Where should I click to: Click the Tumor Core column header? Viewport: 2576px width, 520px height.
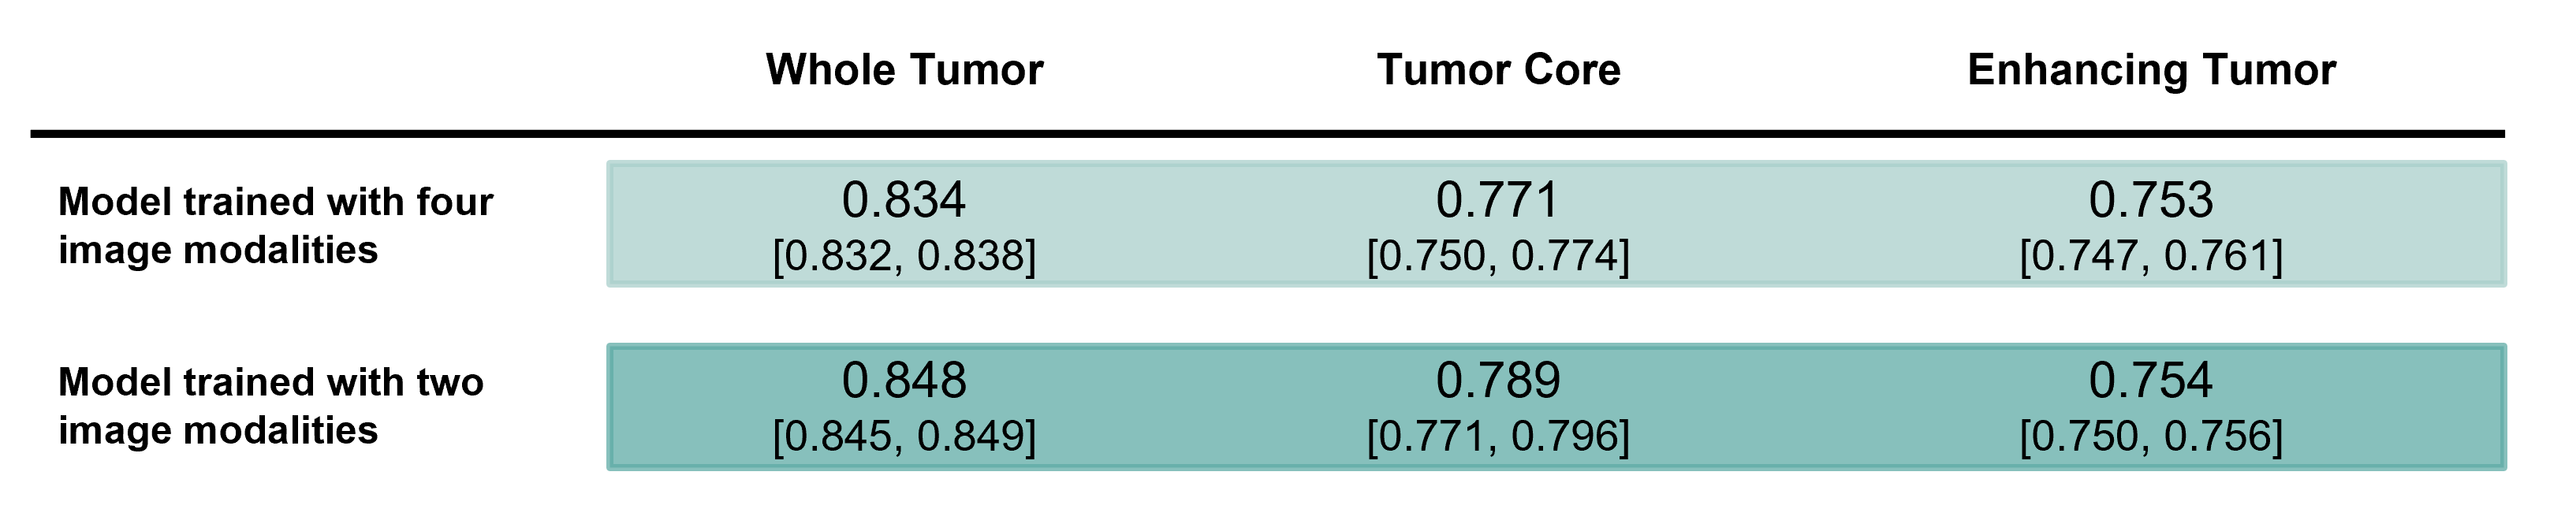pos(1498,70)
